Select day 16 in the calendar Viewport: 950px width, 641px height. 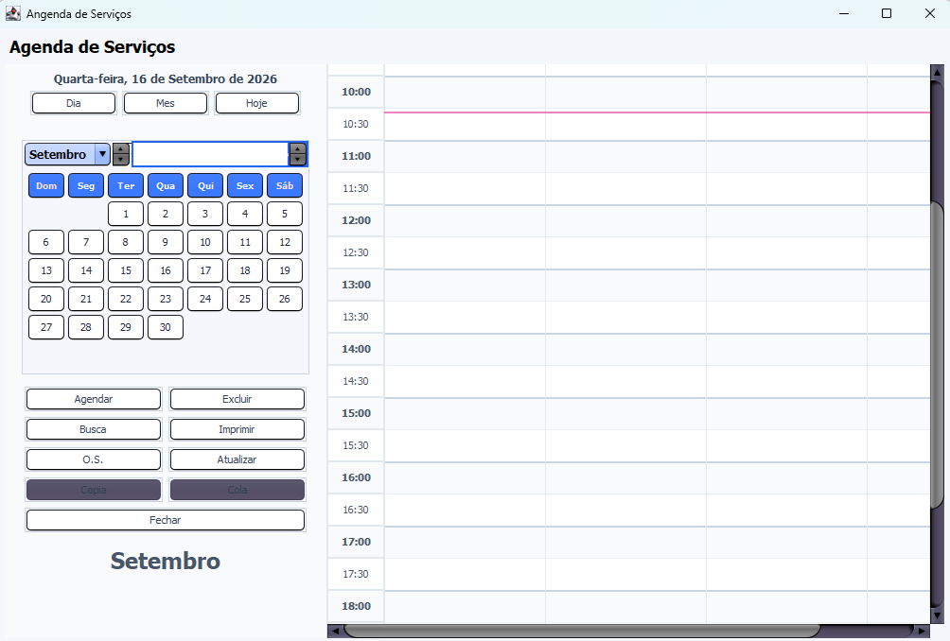click(166, 270)
